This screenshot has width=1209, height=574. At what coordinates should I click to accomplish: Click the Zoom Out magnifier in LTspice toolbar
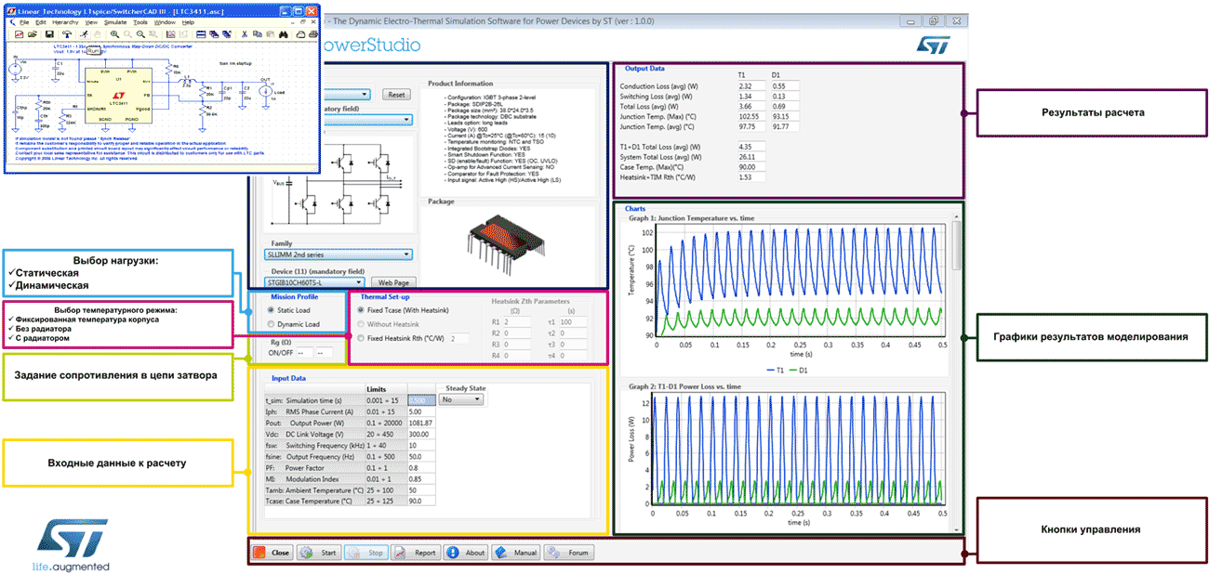[141, 34]
